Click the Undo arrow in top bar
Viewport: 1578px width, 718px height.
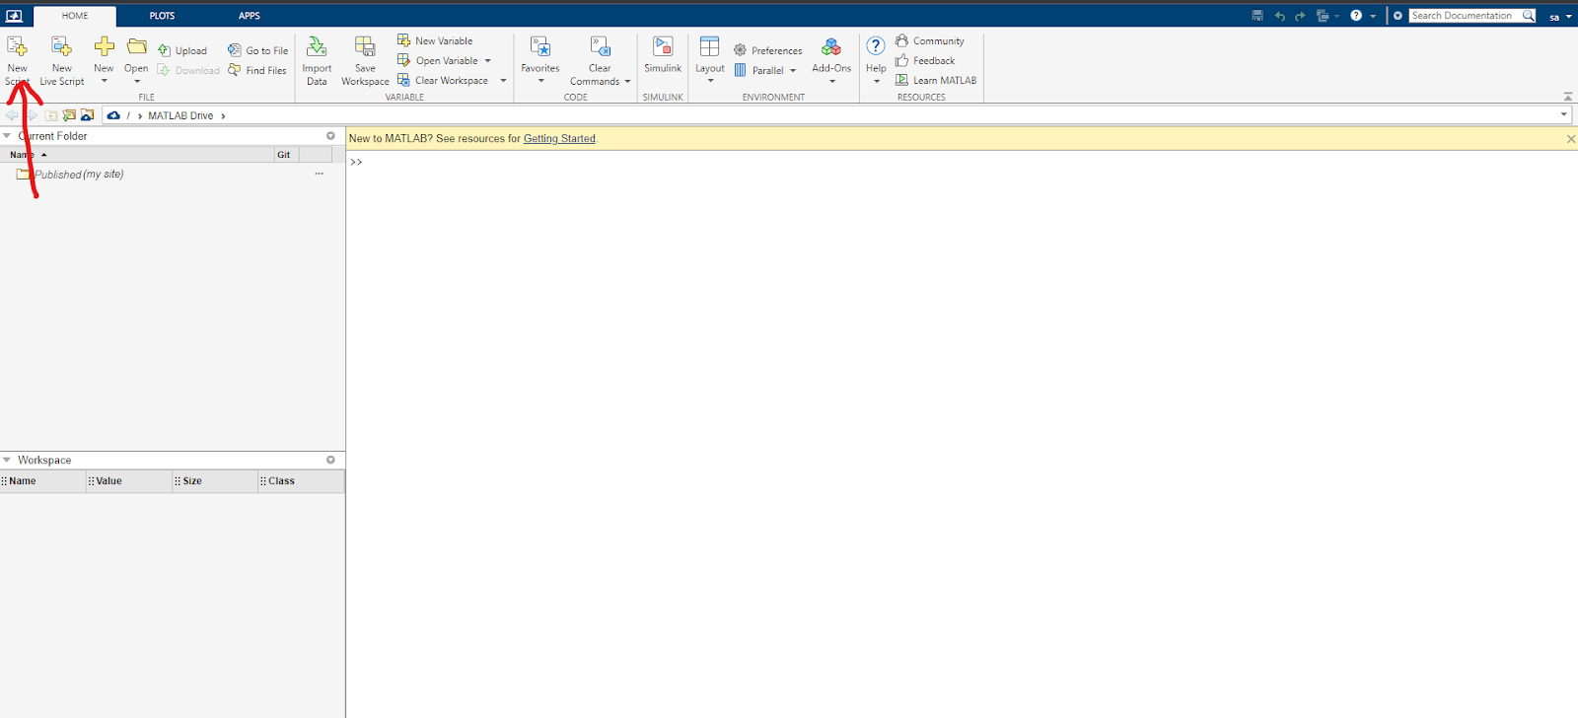1279,16
